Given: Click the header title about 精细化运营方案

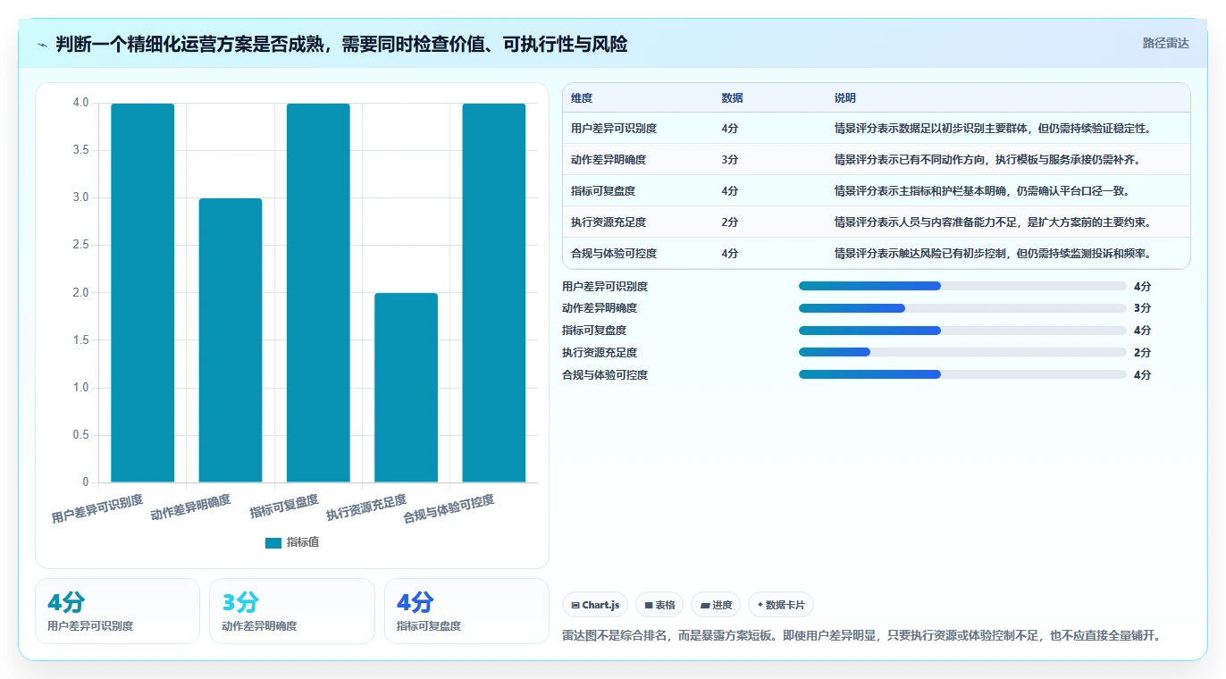Looking at the screenshot, I should [x=341, y=44].
